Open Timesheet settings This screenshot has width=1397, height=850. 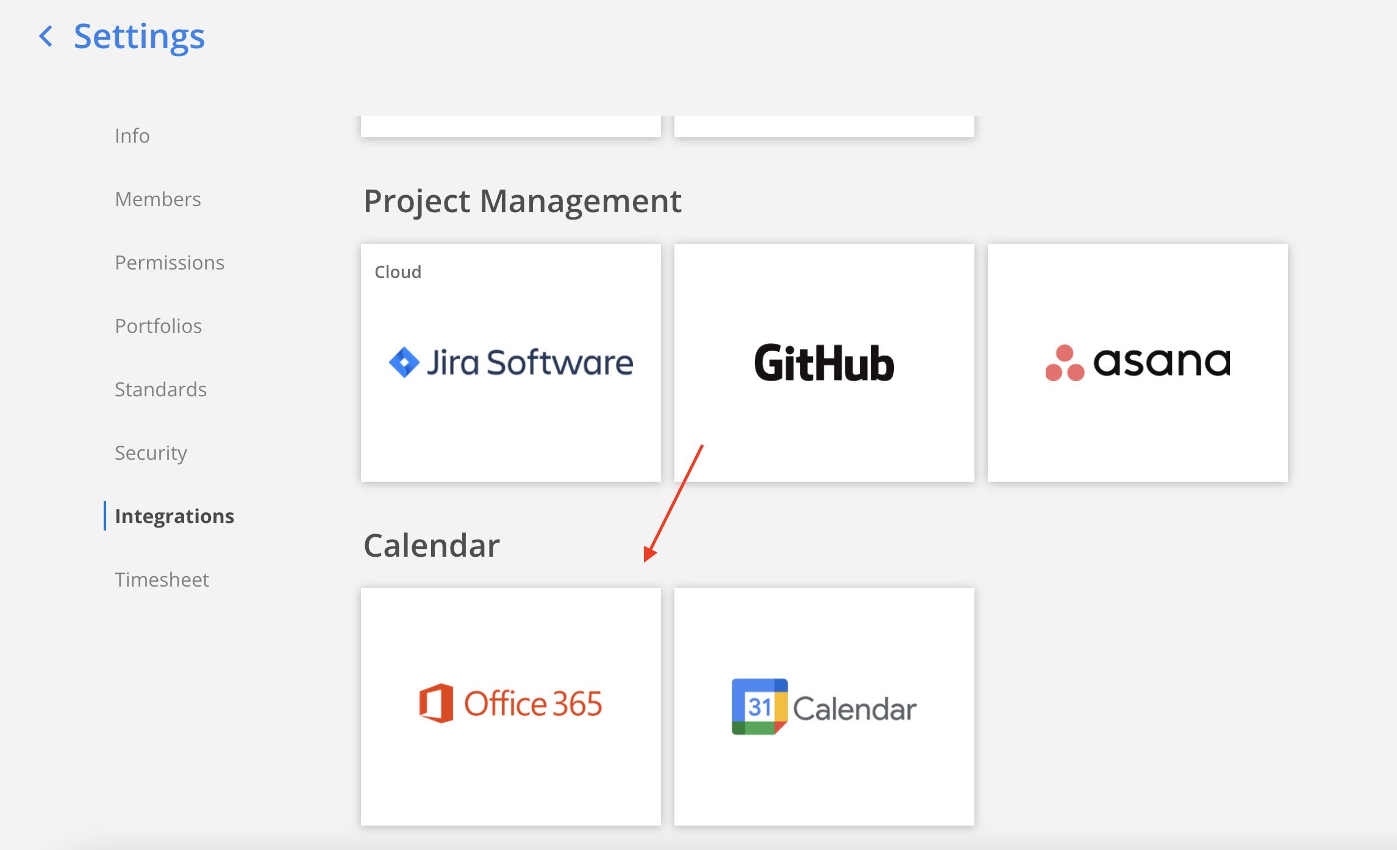click(x=162, y=579)
